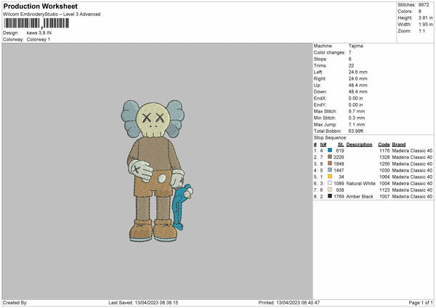The width and height of the screenshot is (436, 308).
Task: Click the 'Stop Sequence:' heading
Action: click(331, 137)
